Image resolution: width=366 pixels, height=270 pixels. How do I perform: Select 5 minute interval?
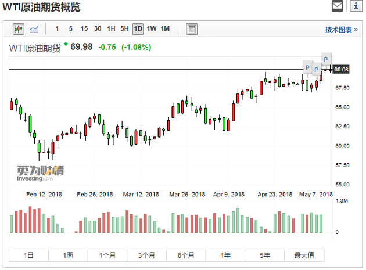point(71,28)
